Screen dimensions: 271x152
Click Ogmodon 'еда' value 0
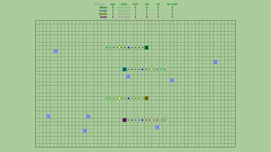158,14
